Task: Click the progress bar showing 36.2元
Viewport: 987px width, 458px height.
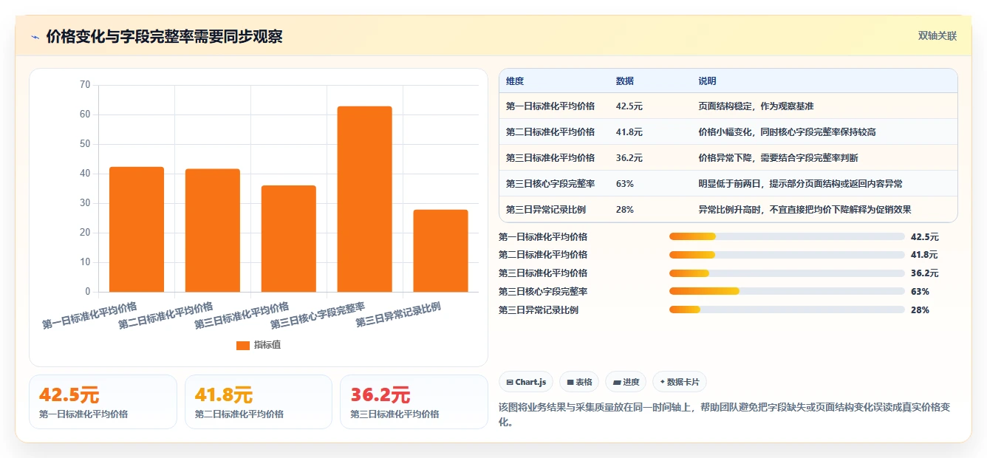Action: 787,273
